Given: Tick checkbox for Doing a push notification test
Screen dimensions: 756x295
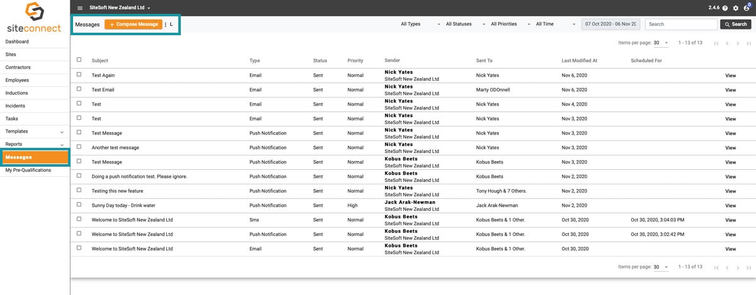Looking at the screenshot, I should coord(79,175).
